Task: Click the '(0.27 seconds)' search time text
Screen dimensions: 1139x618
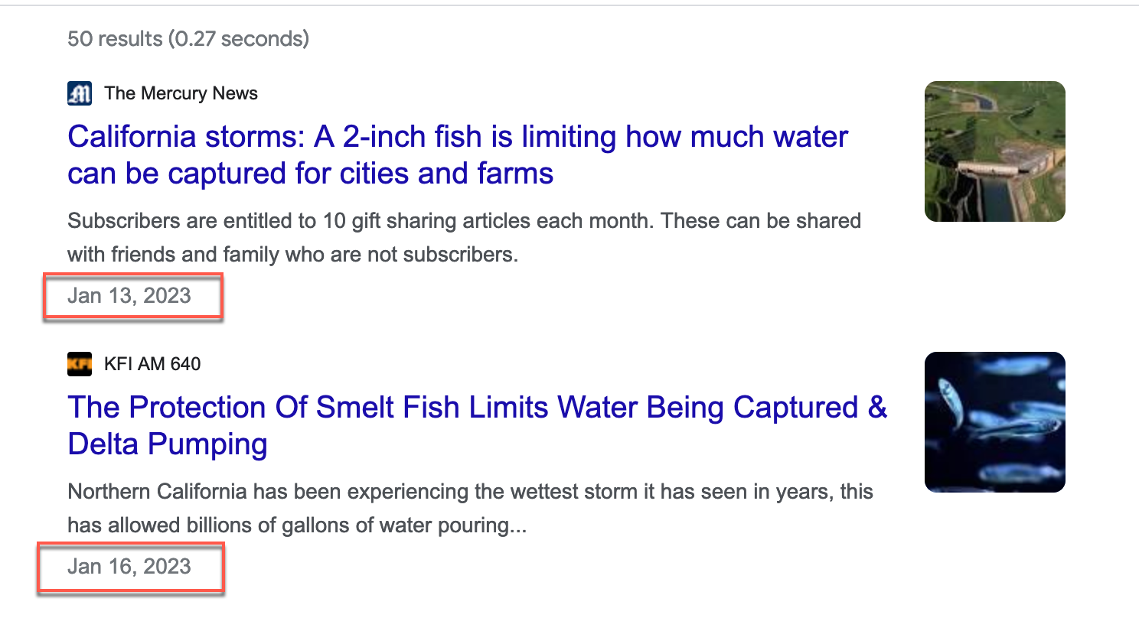Action: coord(239,38)
